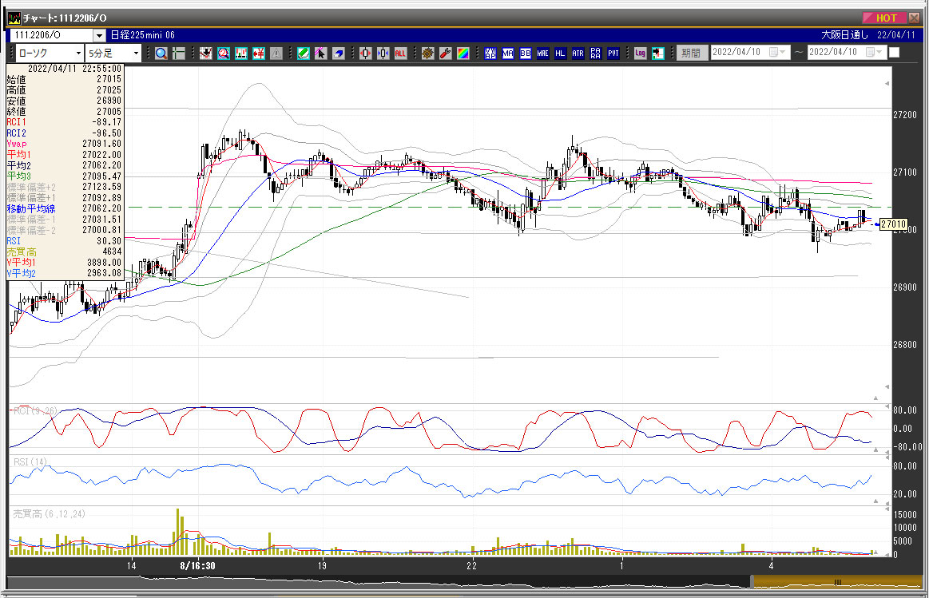Open the start date calendar dropdown
The image size is (929, 598).
click(x=776, y=52)
